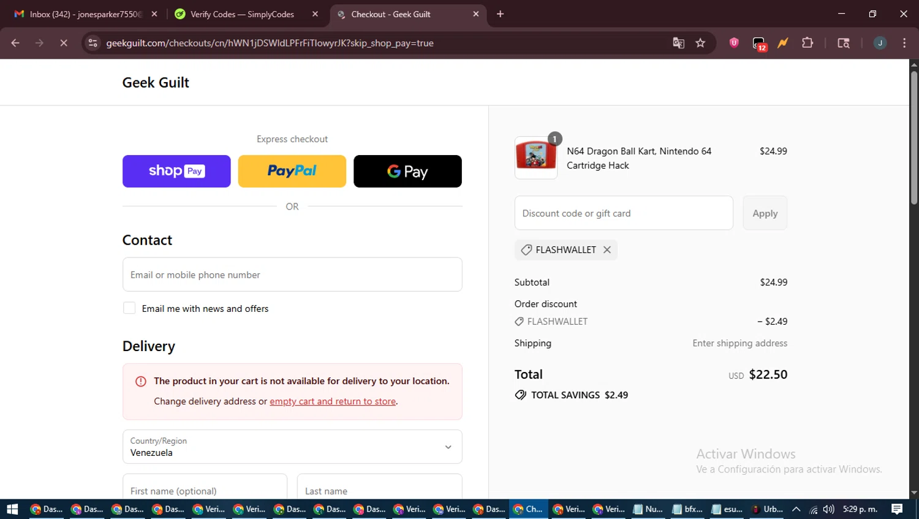The width and height of the screenshot is (919, 519).
Task: Open the Urb... taskbar app
Action: pos(767,509)
